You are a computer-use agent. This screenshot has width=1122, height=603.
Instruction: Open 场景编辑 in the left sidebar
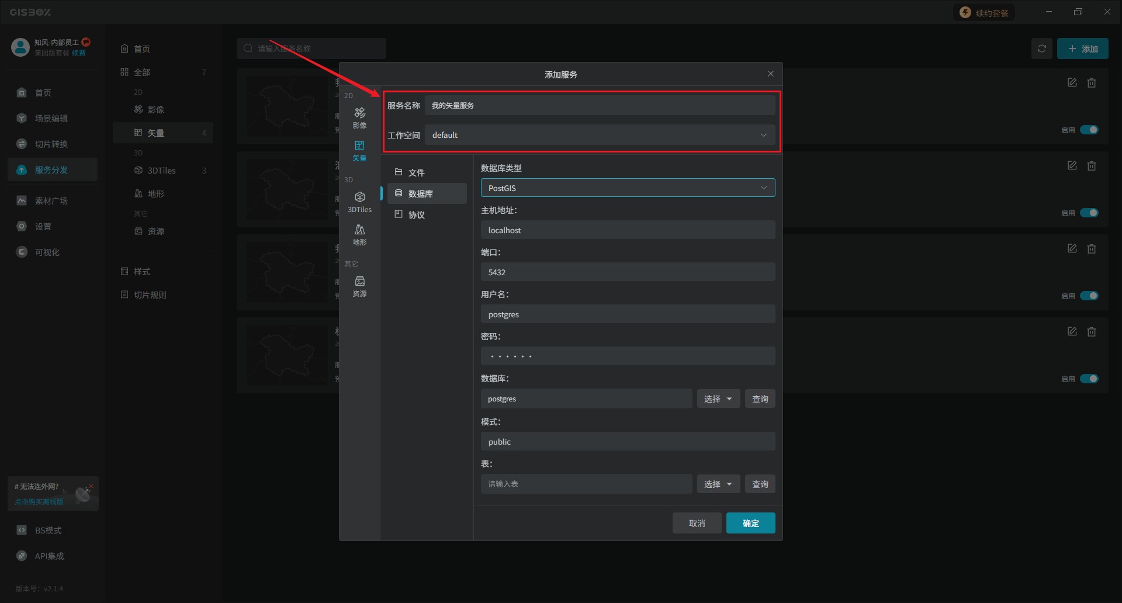51,119
